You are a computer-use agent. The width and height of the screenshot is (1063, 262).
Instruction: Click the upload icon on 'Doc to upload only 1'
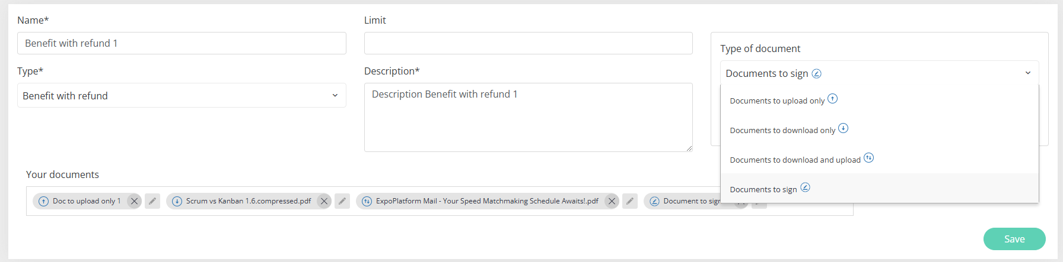(43, 201)
